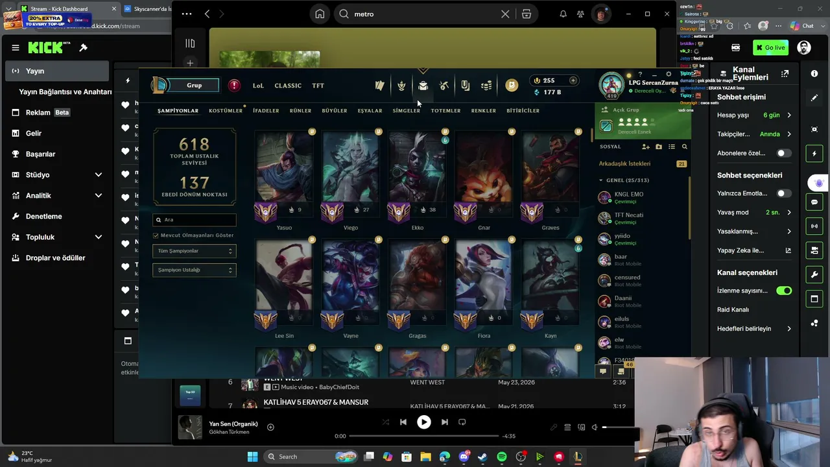
Task: Open Steam from the Windows taskbar
Action: pyautogui.click(x=482, y=457)
